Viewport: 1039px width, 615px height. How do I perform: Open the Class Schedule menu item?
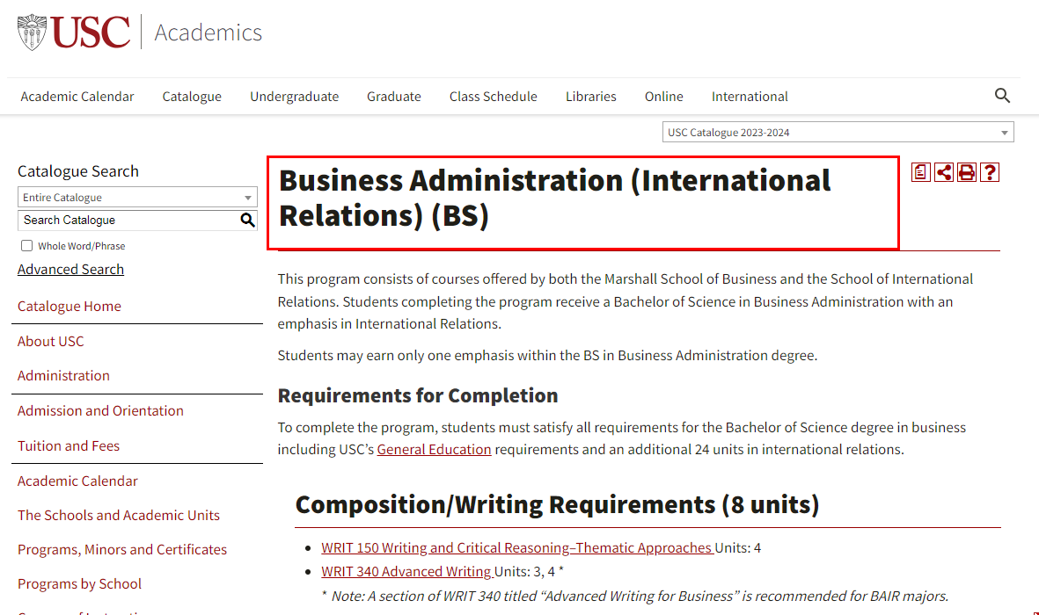click(493, 96)
